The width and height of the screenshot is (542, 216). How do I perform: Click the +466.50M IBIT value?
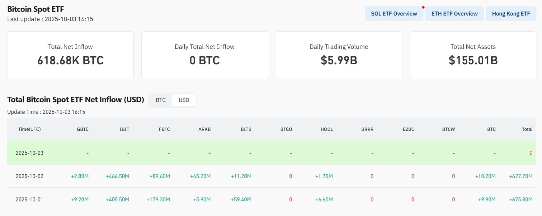click(x=117, y=176)
